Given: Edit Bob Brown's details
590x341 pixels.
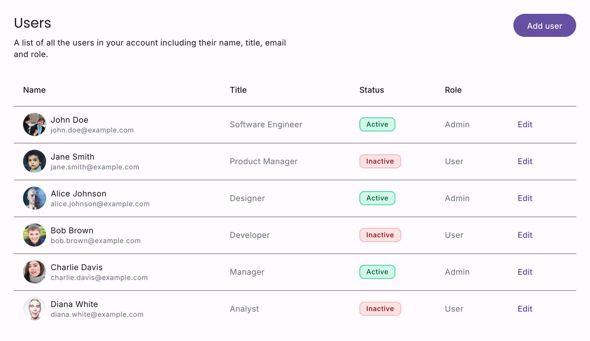Looking at the screenshot, I should point(525,235).
